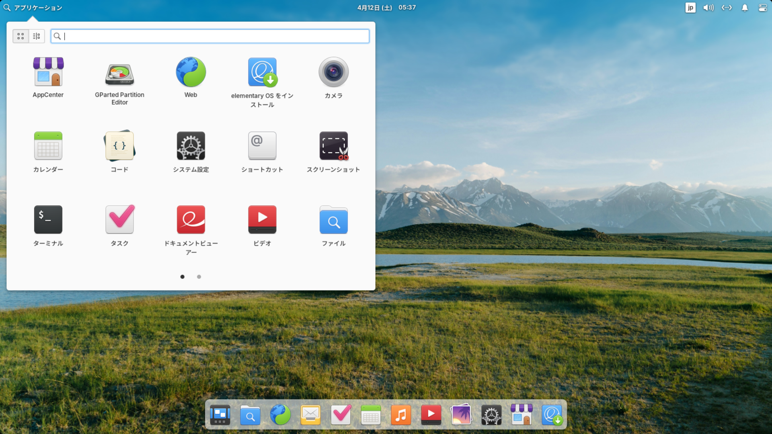Viewport: 772px width, 434px height.
Task: Launch GParted Partition Editor
Action: (119, 74)
